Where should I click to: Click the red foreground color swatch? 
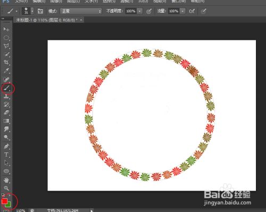tap(4, 201)
